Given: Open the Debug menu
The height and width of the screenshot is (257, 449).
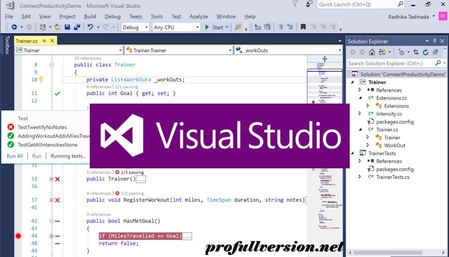Looking at the screenshot, I should pyautogui.click(x=113, y=16).
